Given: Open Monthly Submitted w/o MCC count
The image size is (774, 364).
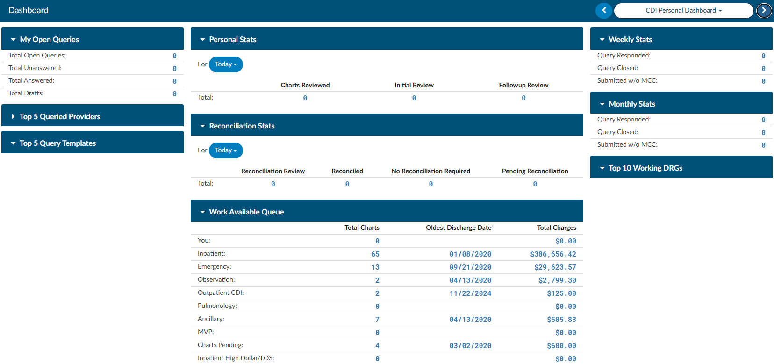Looking at the screenshot, I should [763, 145].
